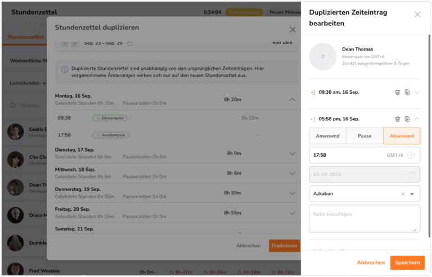432x277 pixels.
Task: Select the Anwesend status option
Action: coord(327,136)
